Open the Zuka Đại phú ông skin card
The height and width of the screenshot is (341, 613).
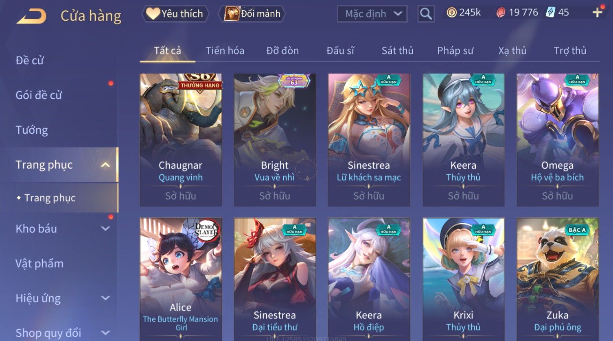[558, 280]
